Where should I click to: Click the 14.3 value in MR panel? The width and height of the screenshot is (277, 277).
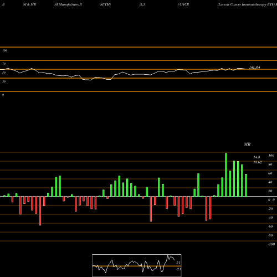pos(257,157)
